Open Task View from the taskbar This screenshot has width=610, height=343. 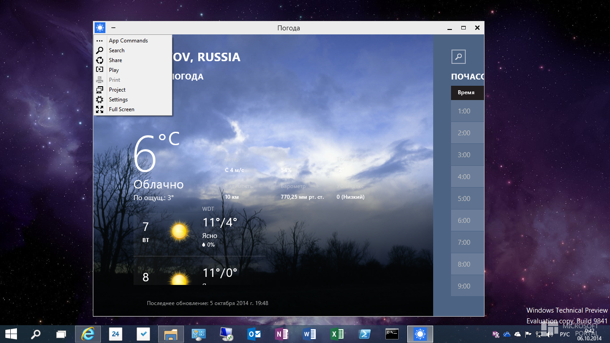(61, 334)
